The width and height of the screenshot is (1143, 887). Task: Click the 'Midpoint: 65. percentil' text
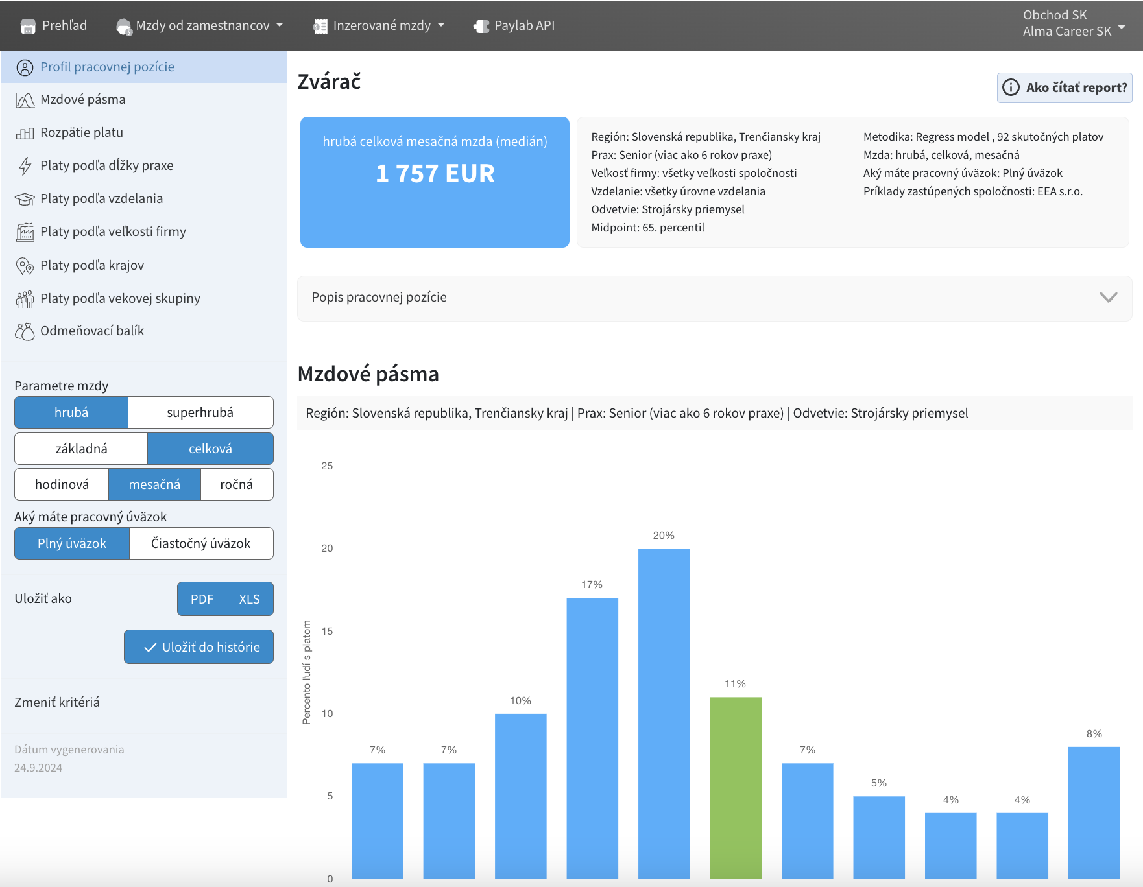647,228
